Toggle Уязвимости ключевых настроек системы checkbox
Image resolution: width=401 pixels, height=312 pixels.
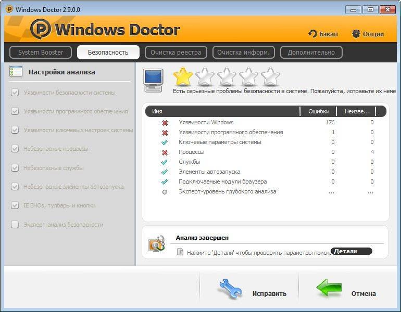[x=15, y=129]
